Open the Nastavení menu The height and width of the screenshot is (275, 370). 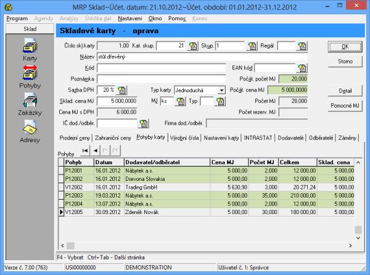130,18
